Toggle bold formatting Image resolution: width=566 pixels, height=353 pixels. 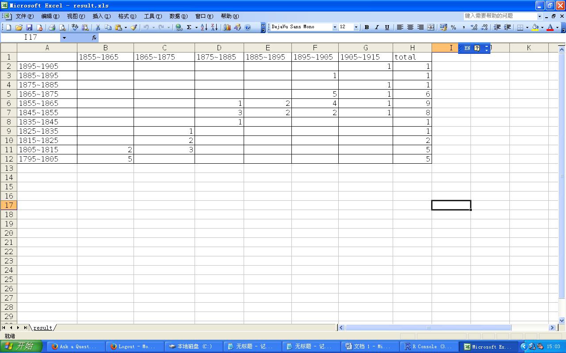point(367,27)
